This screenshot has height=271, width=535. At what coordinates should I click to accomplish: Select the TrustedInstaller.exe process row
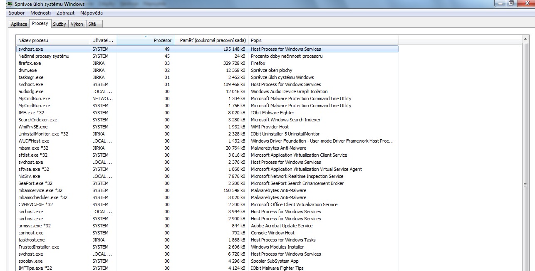[x=39, y=247]
